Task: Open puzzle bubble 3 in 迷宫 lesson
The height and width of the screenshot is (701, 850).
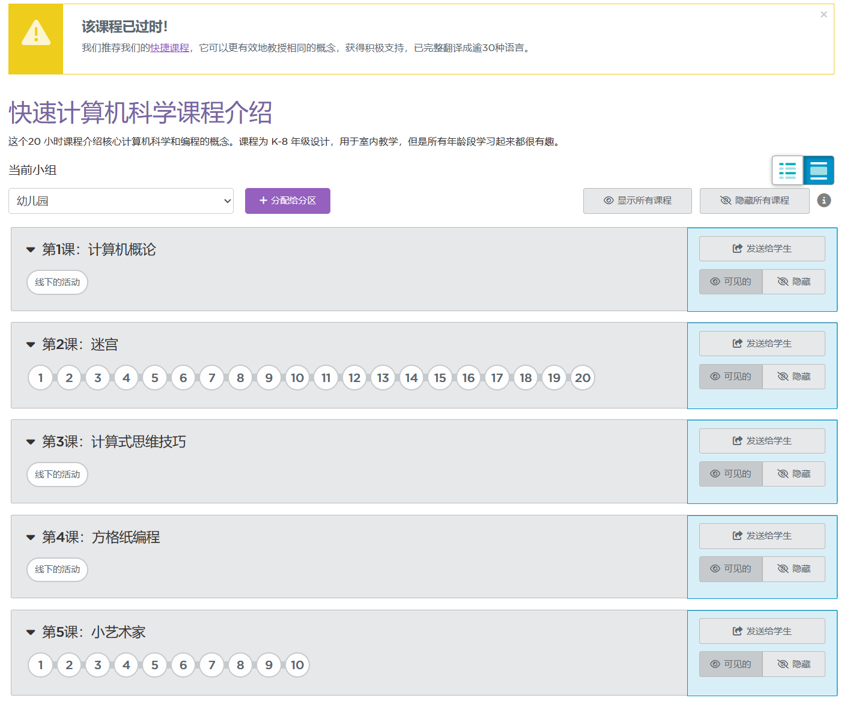Action: pos(98,378)
